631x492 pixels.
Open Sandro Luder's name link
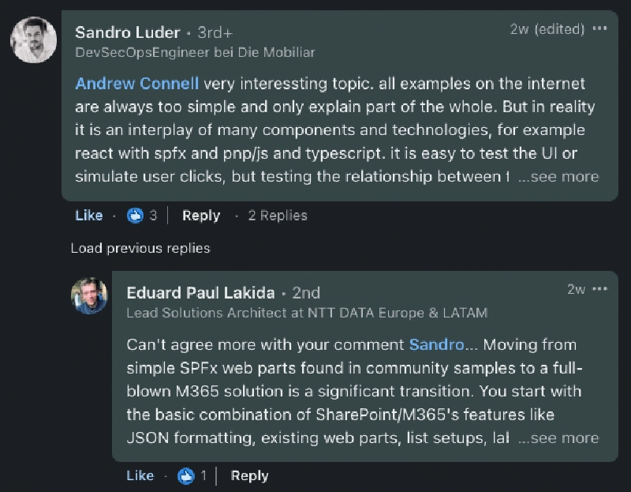tap(128, 32)
